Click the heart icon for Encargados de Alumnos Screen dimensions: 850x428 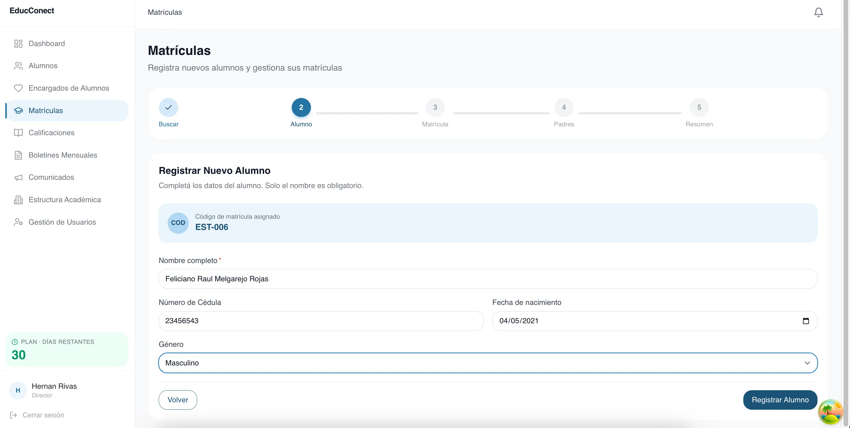click(x=18, y=88)
